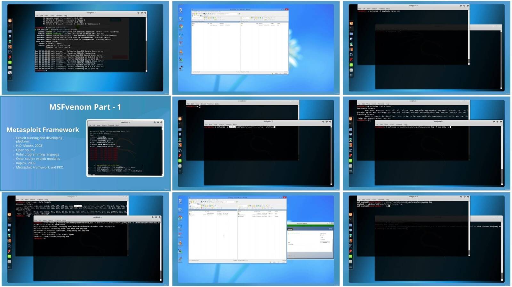Open applications grid in the --platform command frame
Screen dimensions: 512x287
tap(180, 171)
